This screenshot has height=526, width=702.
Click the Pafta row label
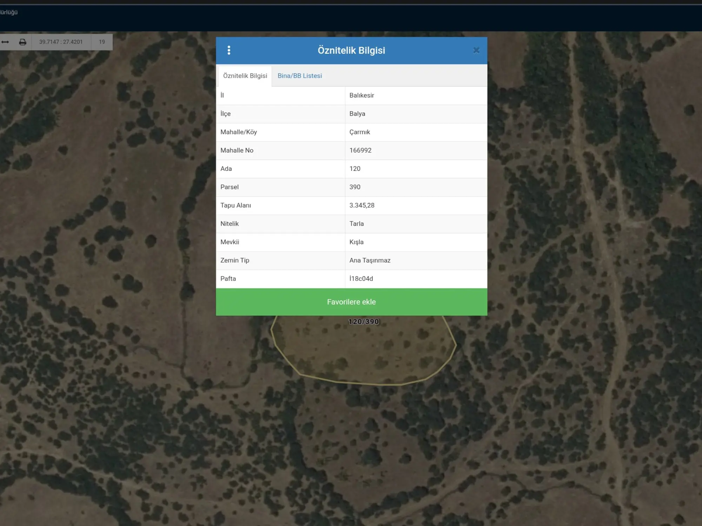(228, 279)
